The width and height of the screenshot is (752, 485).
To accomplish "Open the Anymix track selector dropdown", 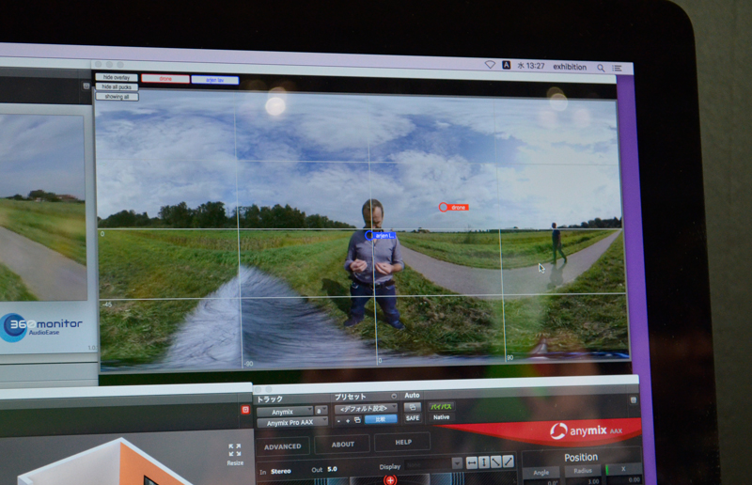I will tap(285, 412).
